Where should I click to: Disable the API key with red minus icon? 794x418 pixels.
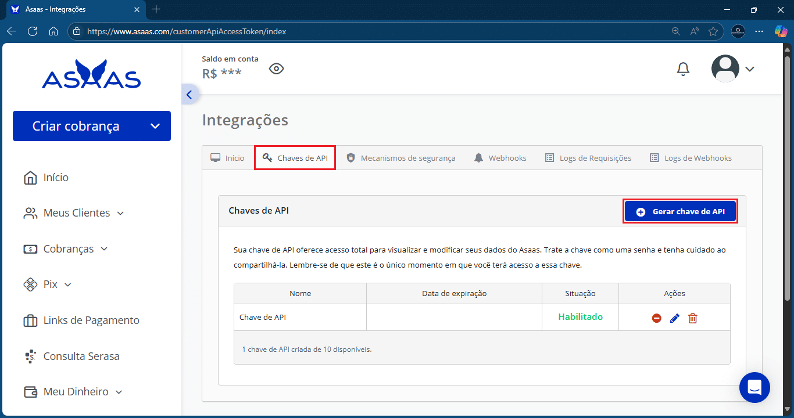tap(656, 318)
